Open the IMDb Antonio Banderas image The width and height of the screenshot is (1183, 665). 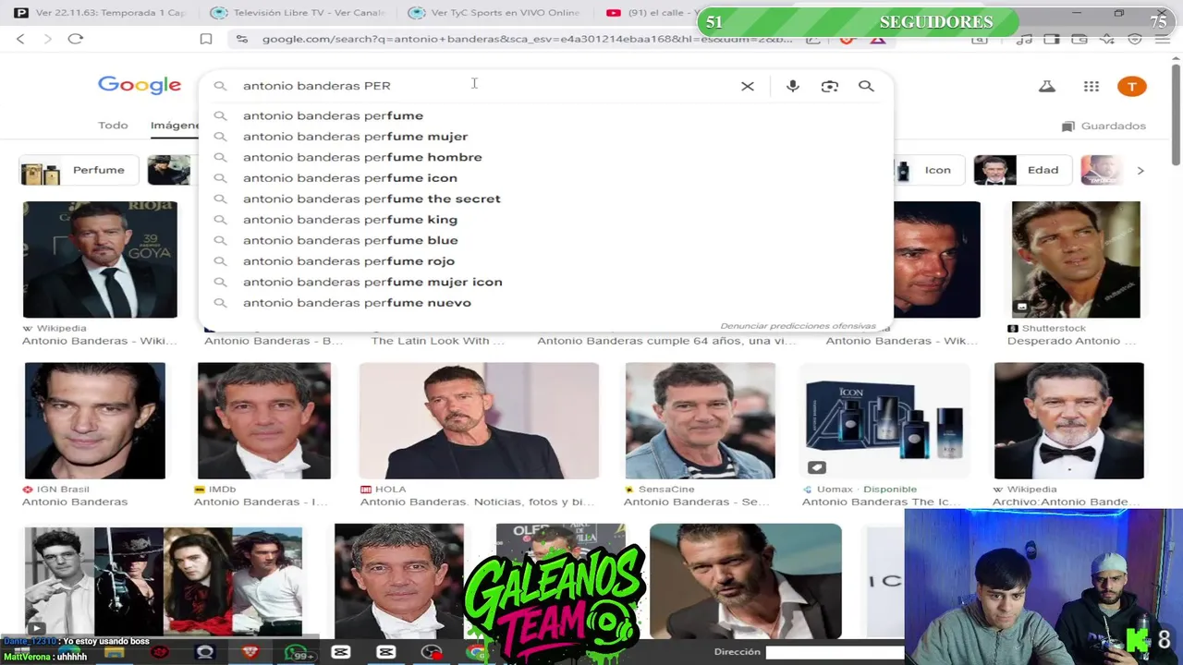click(x=264, y=420)
